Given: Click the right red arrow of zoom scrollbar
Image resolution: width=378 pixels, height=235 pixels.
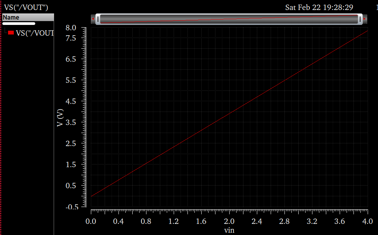Looking at the screenshot, I should point(365,19).
